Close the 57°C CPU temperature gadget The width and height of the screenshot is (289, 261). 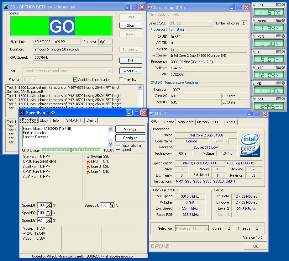tap(283, 5)
